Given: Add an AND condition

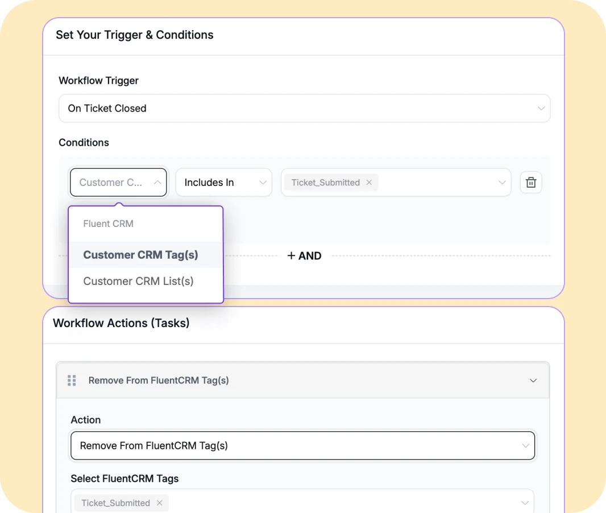Looking at the screenshot, I should point(304,255).
